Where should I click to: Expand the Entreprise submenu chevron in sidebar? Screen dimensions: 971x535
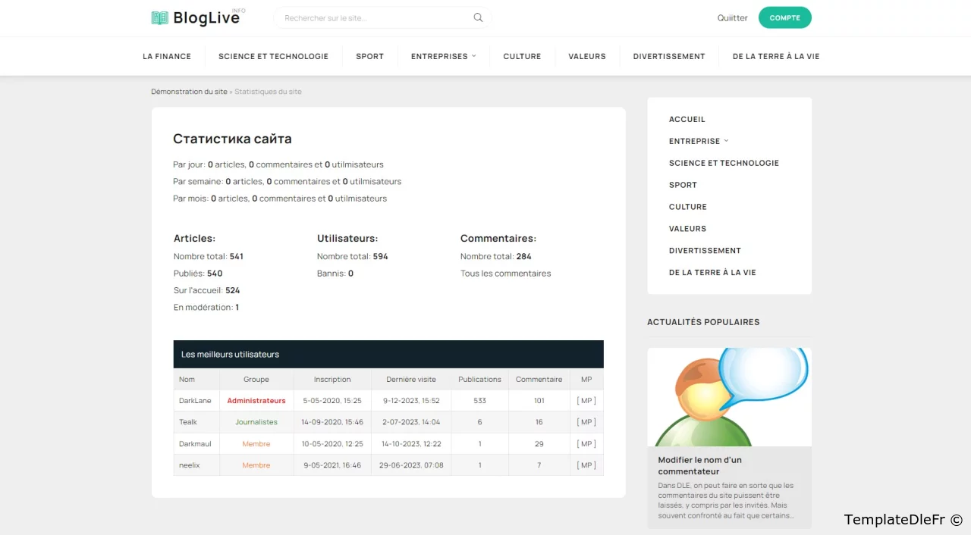click(x=726, y=141)
